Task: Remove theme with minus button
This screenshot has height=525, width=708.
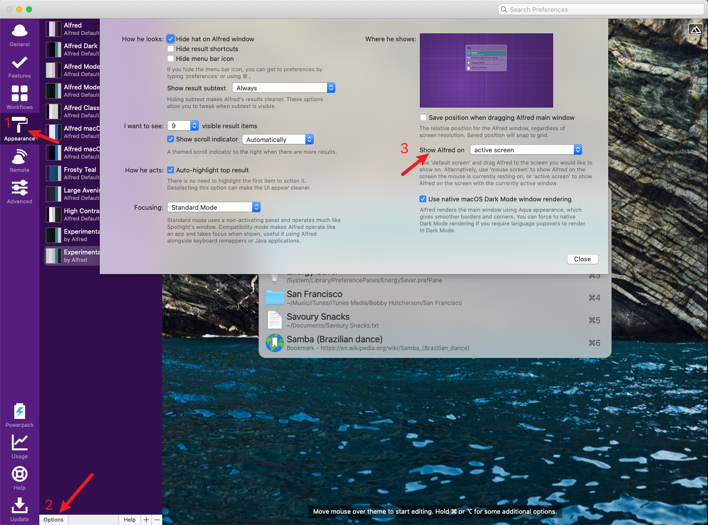Action: tap(157, 520)
